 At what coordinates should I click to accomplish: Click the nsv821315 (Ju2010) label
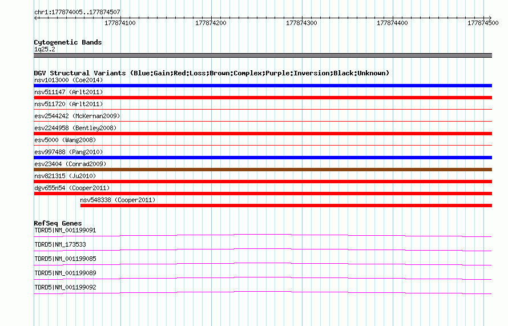(65, 176)
